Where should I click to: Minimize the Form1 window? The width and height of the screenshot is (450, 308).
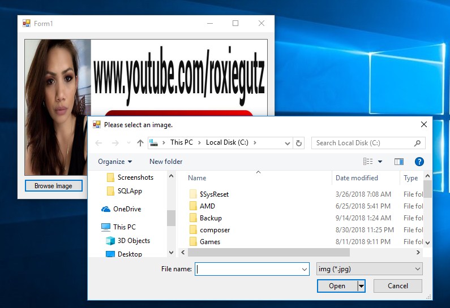tap(210, 23)
